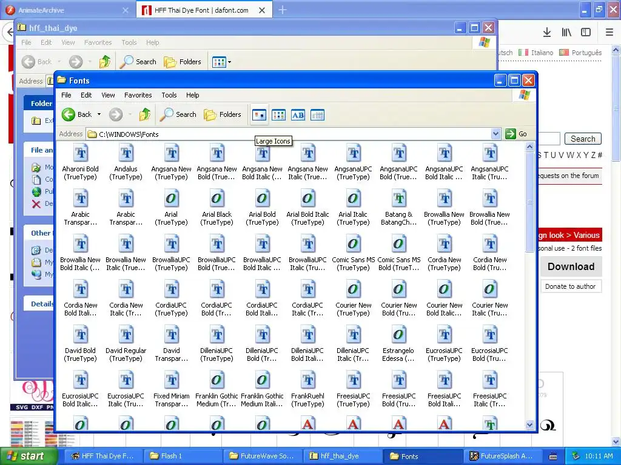Click Fonts window scroll up arrow
This screenshot has height=465, width=621.
tap(529, 147)
